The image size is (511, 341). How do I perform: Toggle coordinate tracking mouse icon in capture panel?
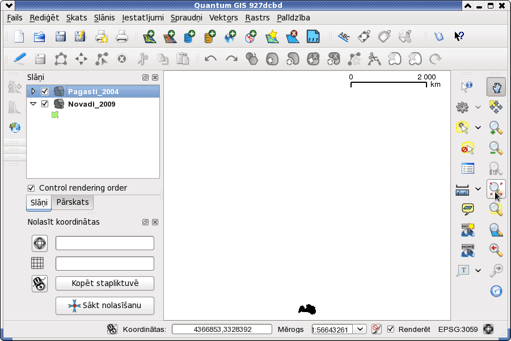40,283
